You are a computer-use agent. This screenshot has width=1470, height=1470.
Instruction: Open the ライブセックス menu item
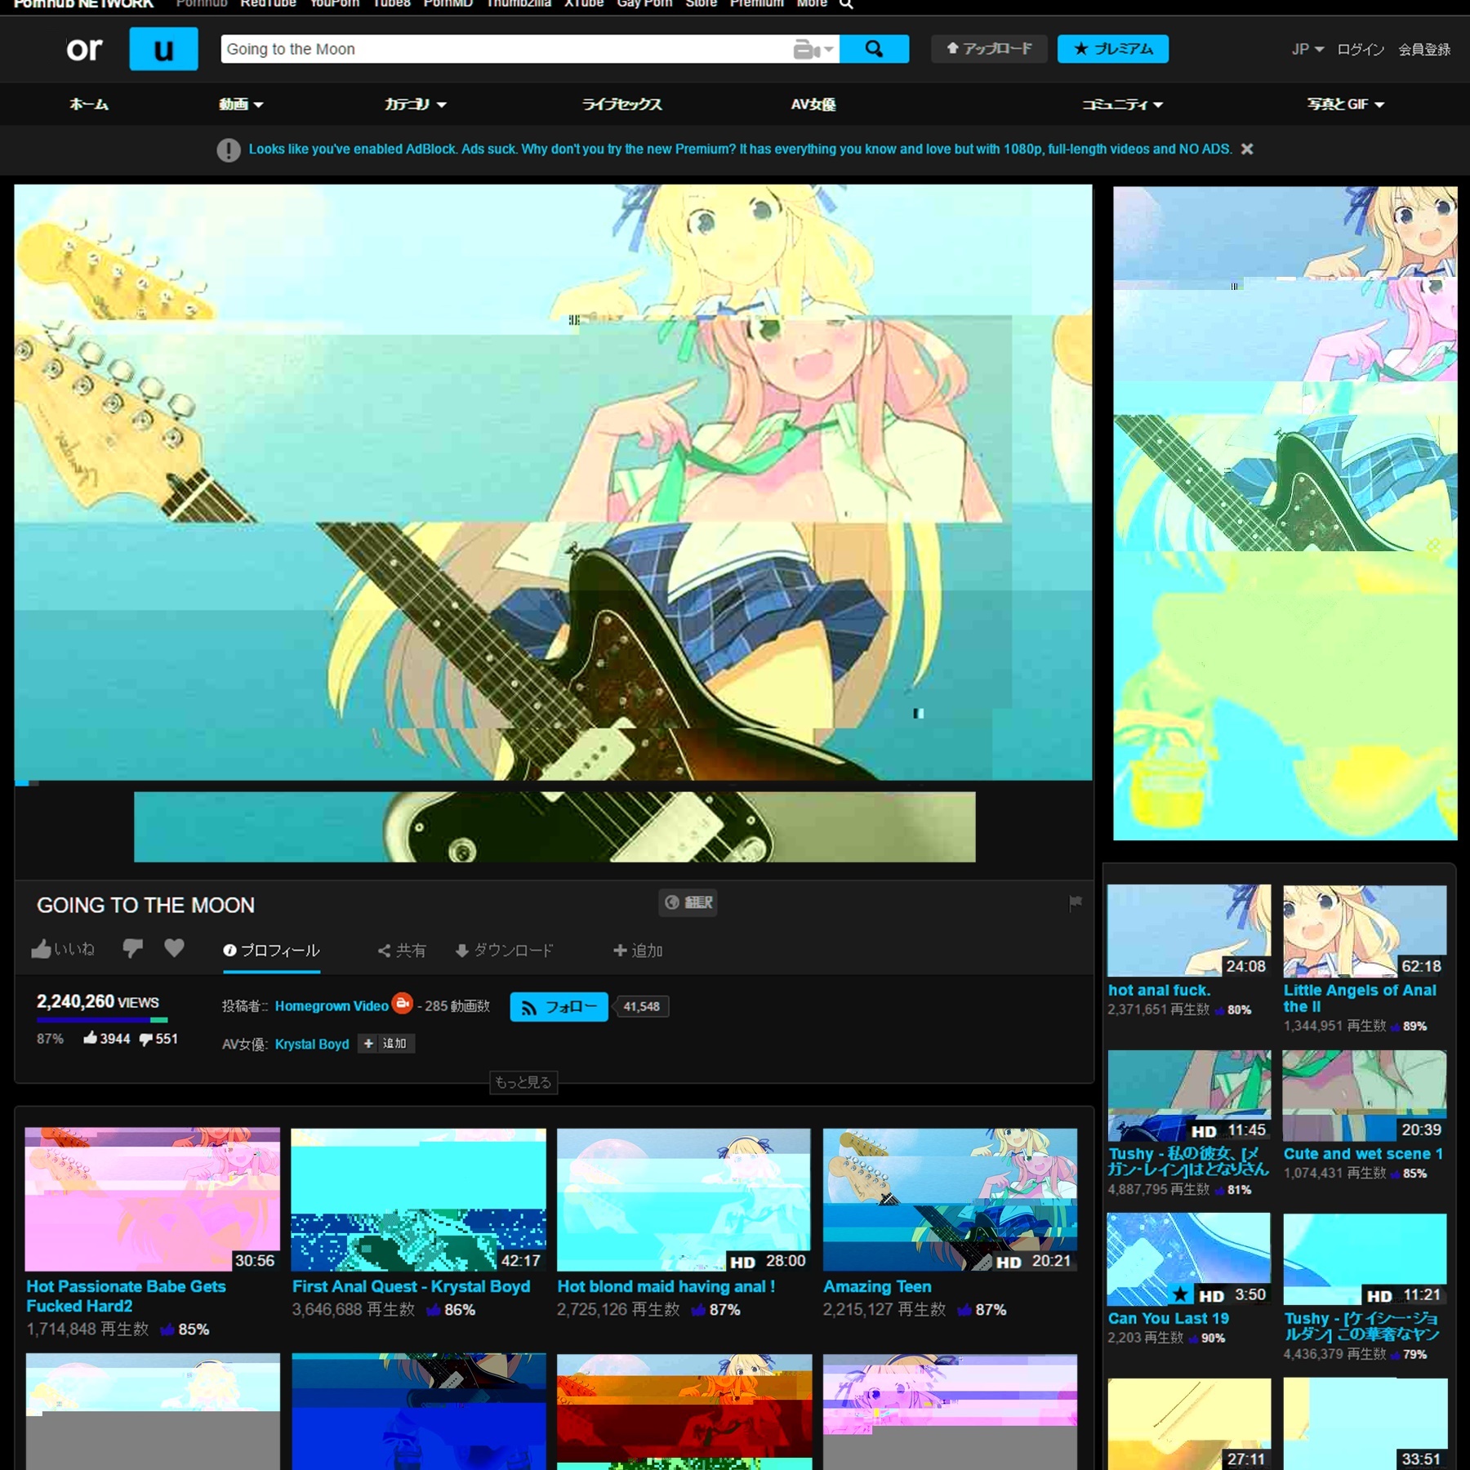point(621,105)
